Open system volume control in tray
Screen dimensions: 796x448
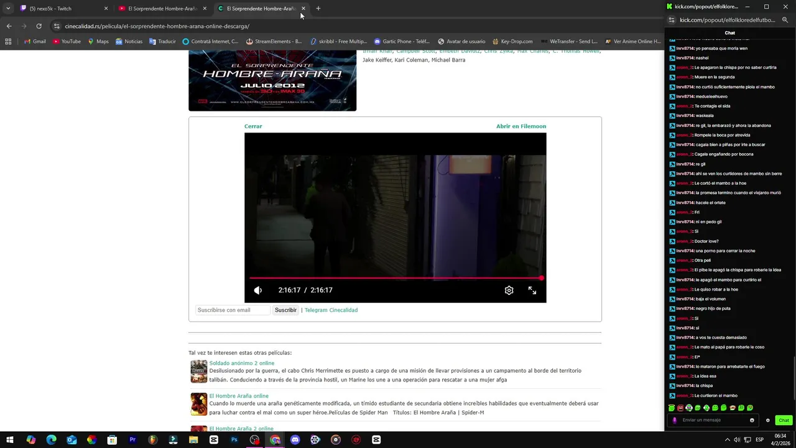pos(737,440)
